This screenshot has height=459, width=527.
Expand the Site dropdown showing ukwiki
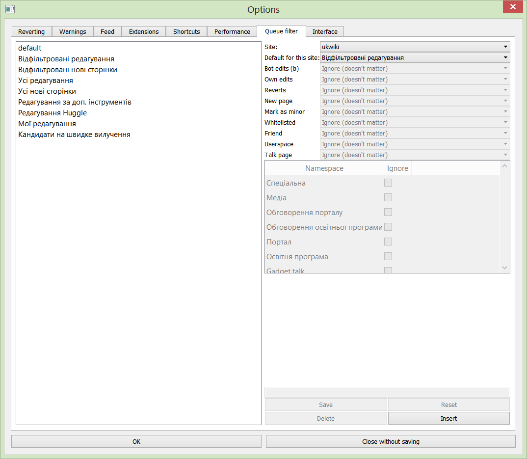(415, 47)
